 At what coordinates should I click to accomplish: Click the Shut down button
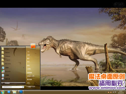tap(29, 87)
